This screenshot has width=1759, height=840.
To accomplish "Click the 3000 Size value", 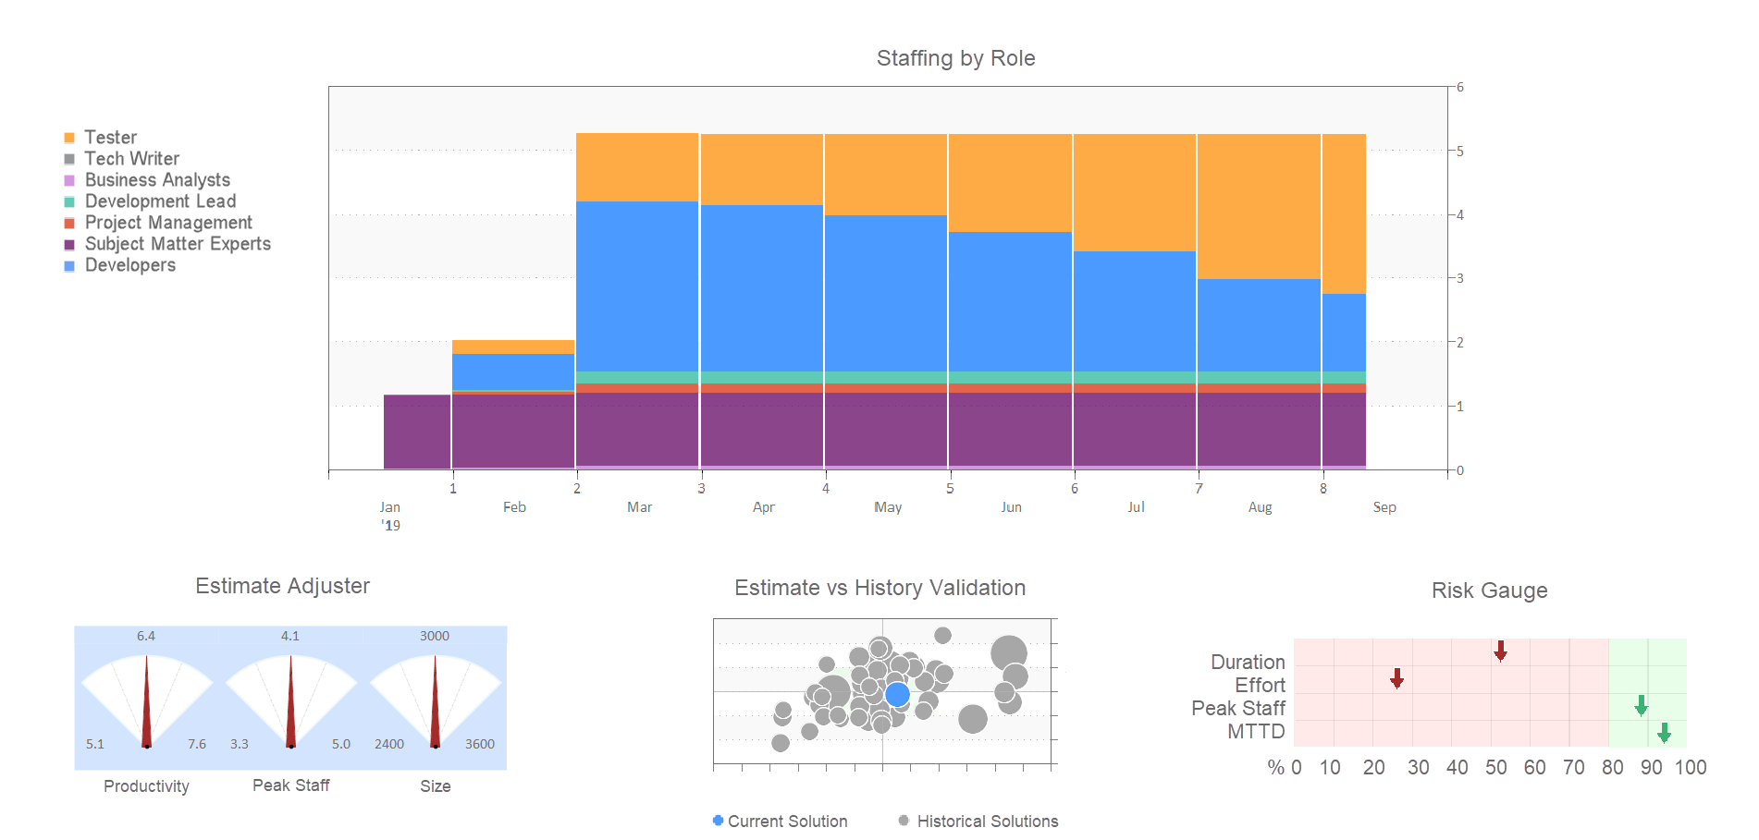I will click(x=435, y=636).
